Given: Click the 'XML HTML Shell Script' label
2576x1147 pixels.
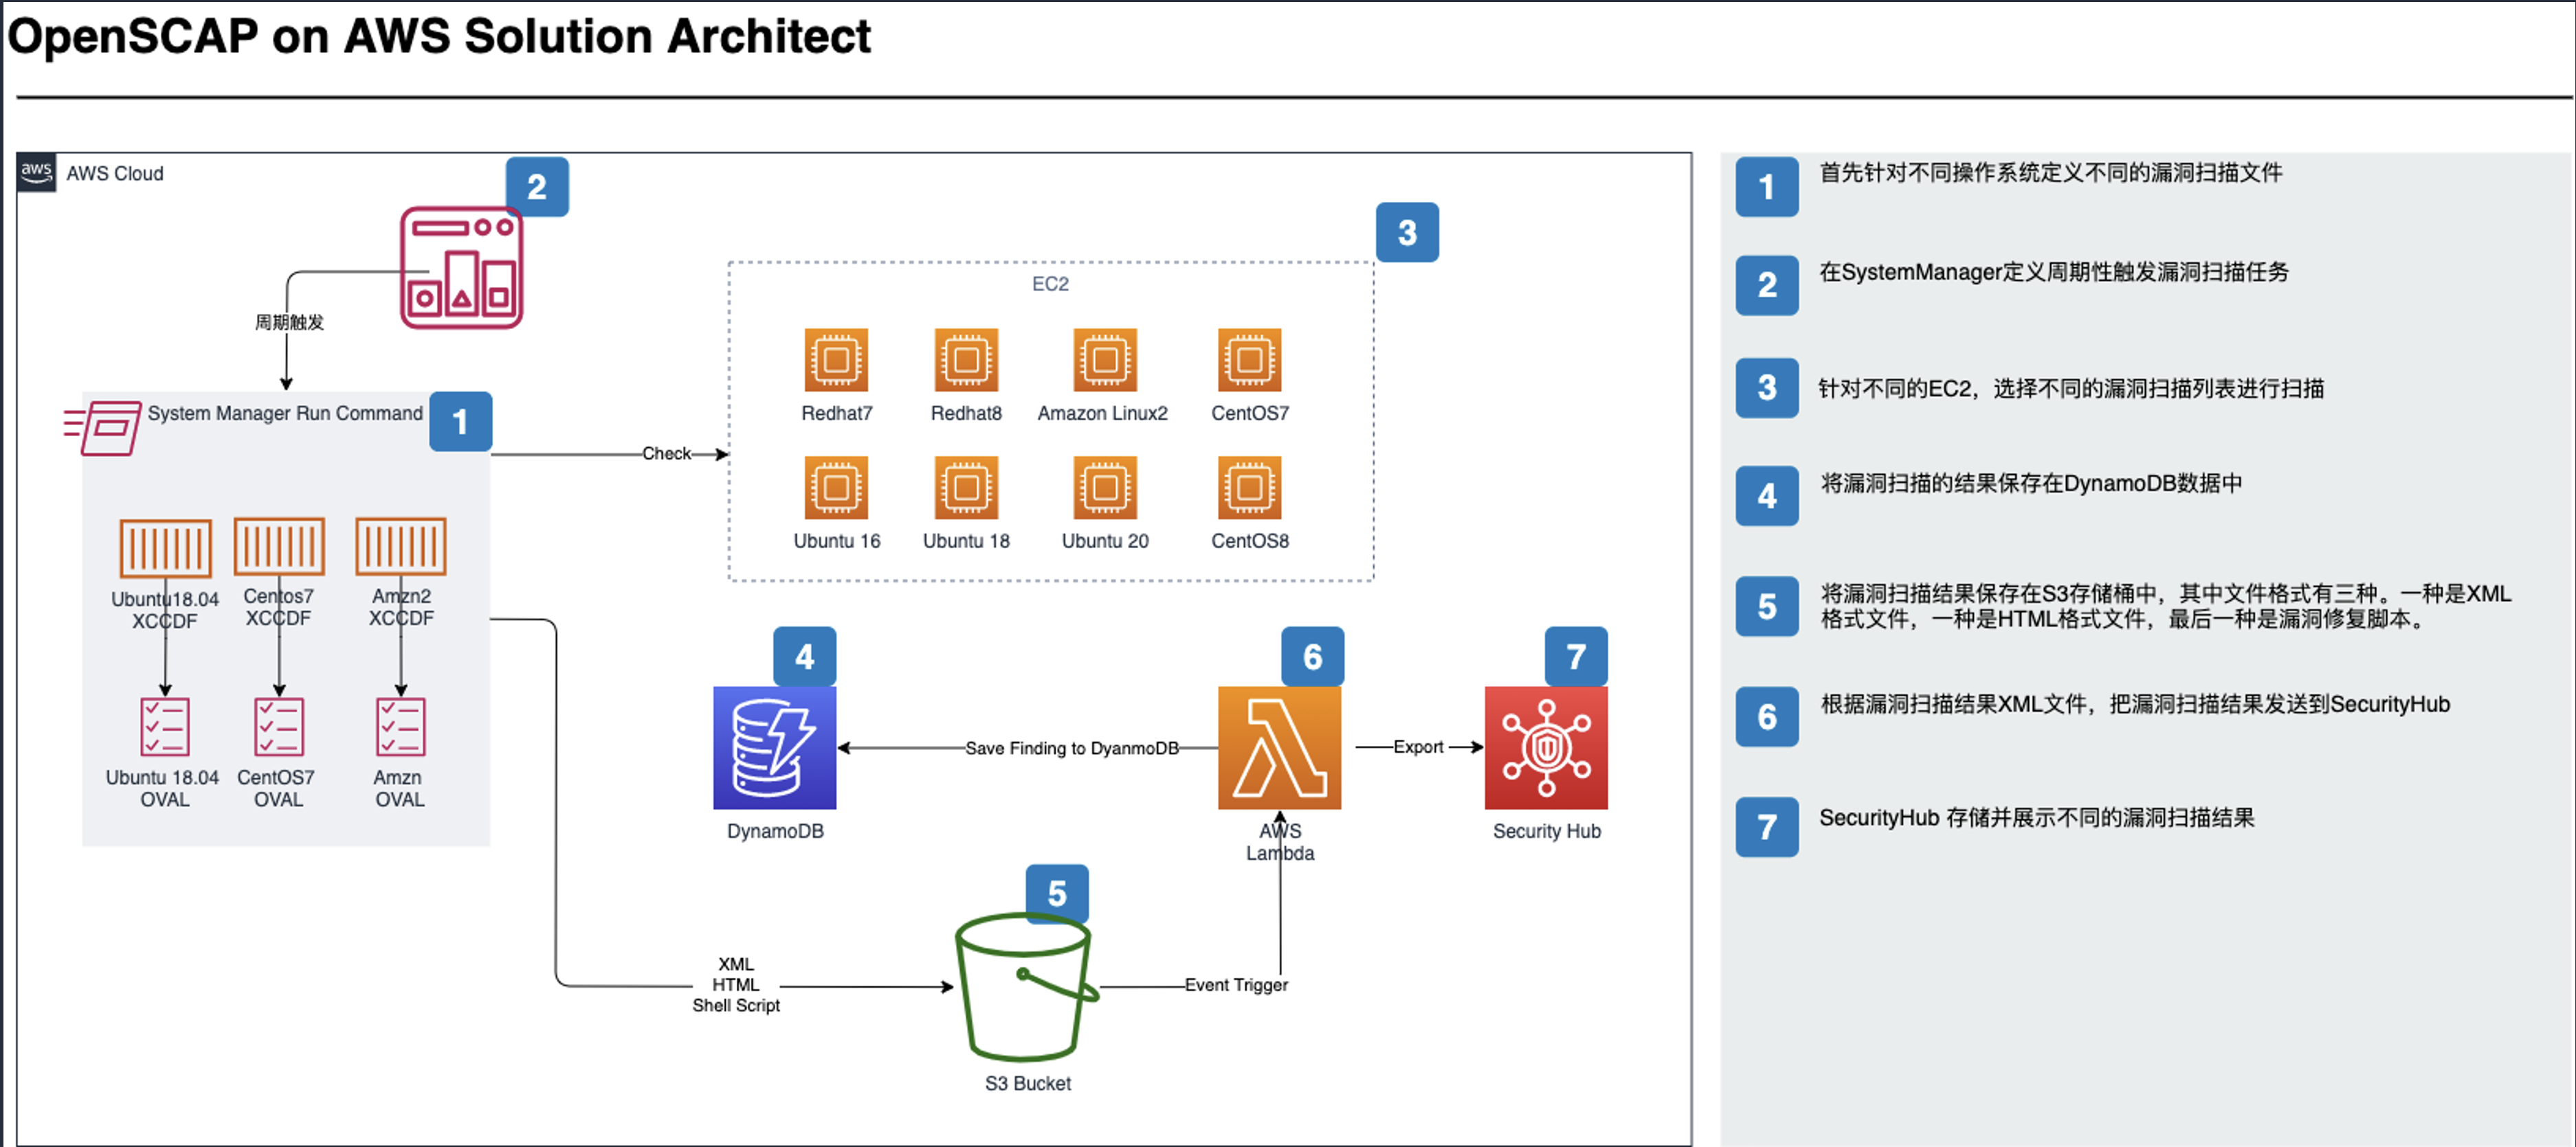Looking at the screenshot, I should pos(736,985).
